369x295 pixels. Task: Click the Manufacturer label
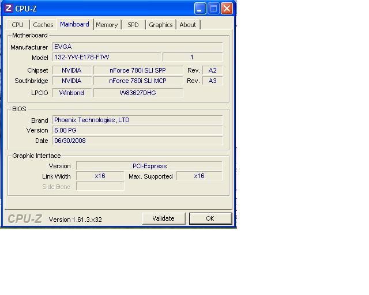pos(29,47)
